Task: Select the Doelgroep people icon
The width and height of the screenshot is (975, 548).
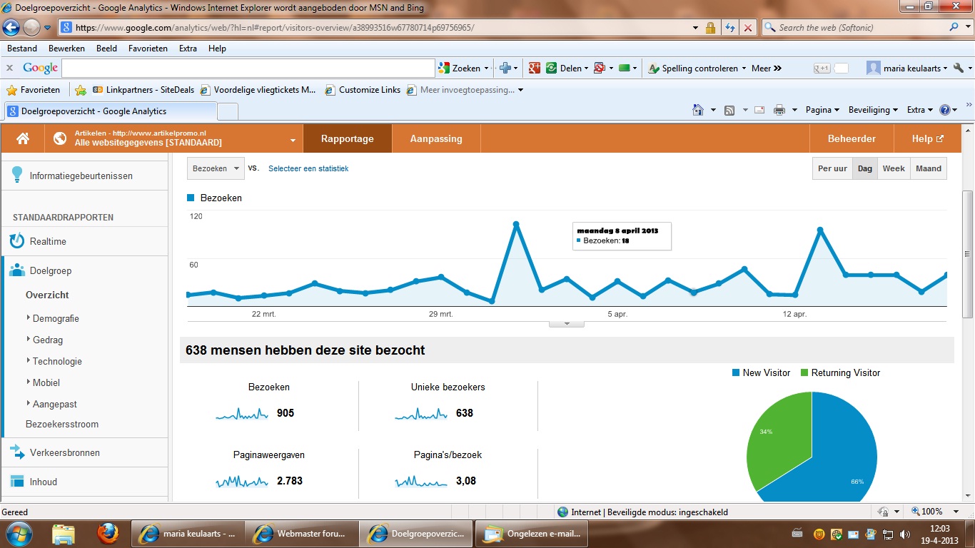Action: click(x=17, y=270)
